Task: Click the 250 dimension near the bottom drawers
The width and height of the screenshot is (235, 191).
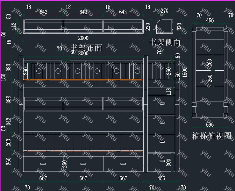Action: click(65, 165)
